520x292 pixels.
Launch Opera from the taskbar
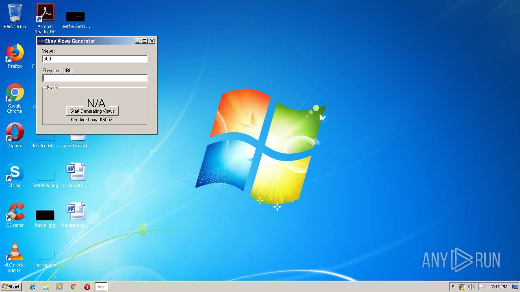point(87,287)
